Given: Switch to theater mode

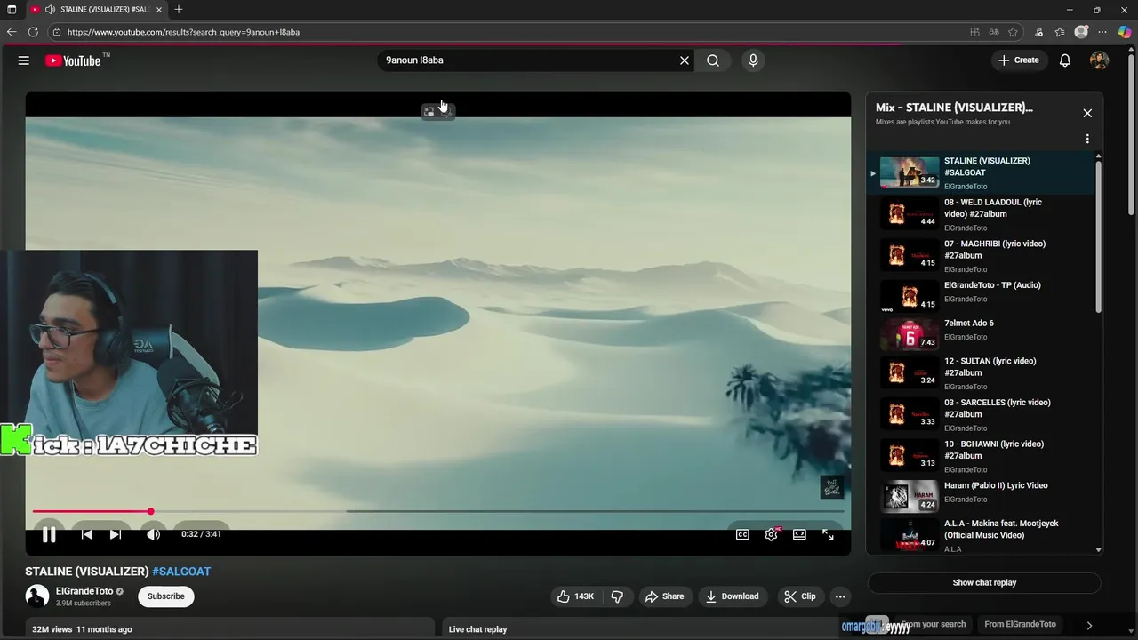Looking at the screenshot, I should [799, 534].
